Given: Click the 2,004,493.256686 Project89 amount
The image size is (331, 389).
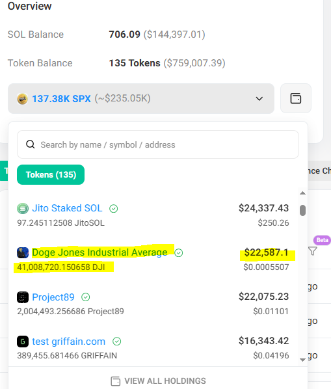Looking at the screenshot, I should (x=70, y=312).
